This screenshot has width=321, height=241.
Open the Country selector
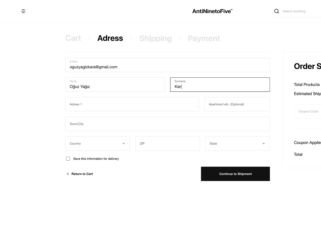(x=97, y=144)
